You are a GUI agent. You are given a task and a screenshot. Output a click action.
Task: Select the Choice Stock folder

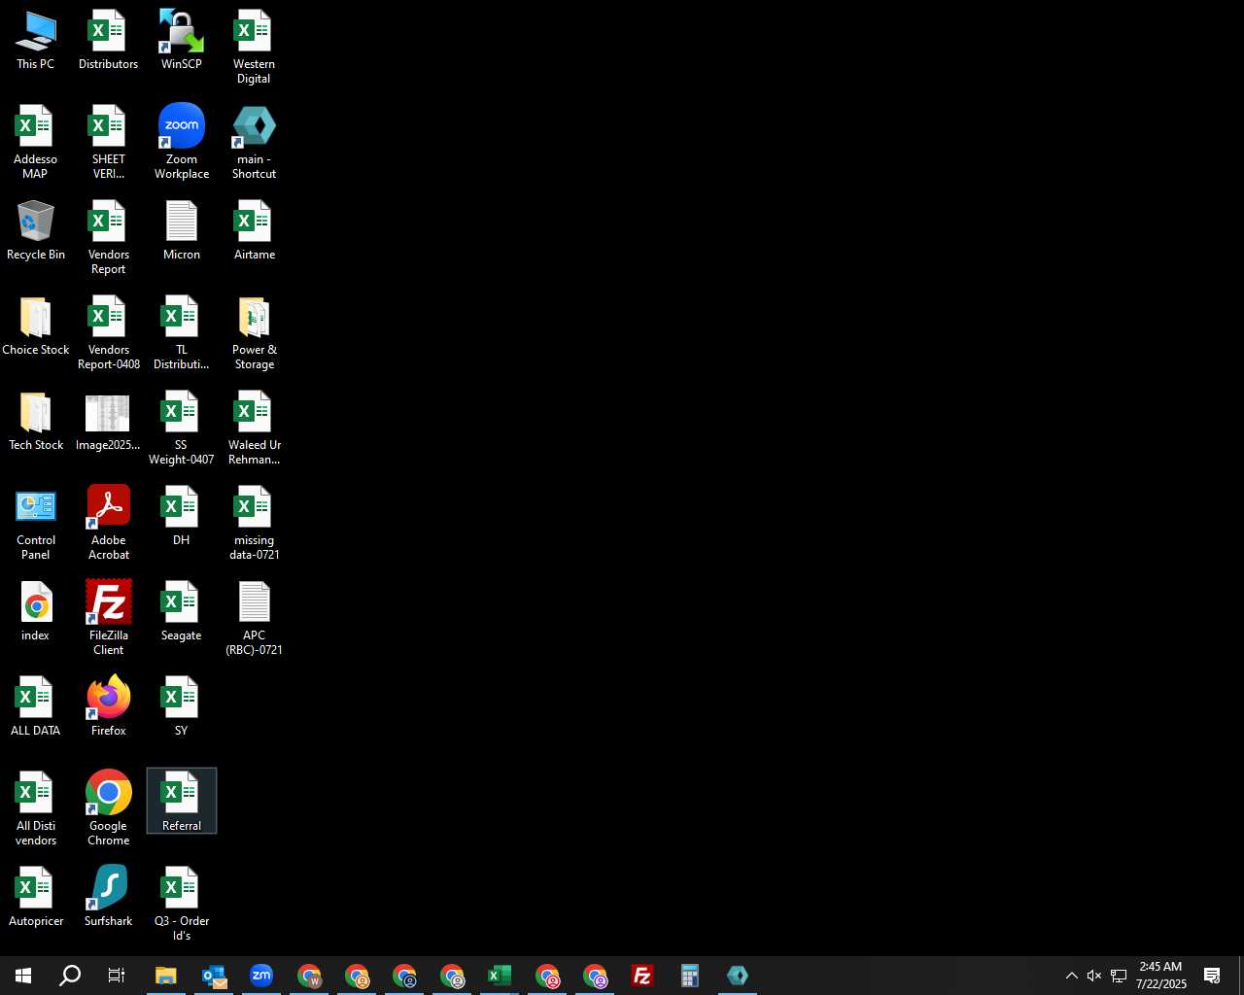(36, 326)
